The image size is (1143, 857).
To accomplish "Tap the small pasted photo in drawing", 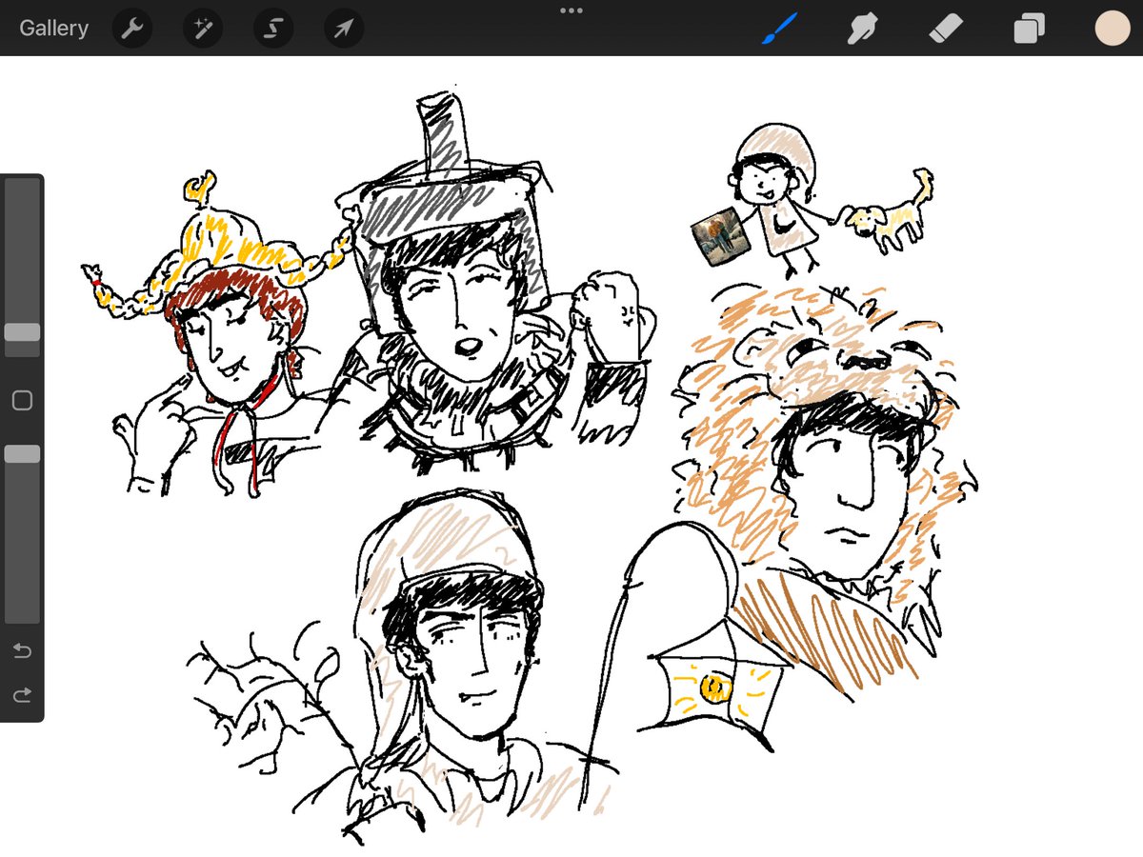I will pos(721,237).
